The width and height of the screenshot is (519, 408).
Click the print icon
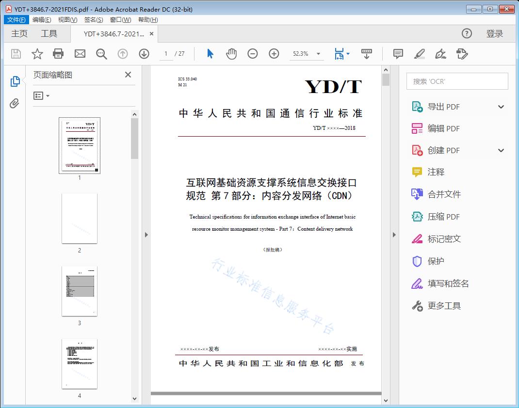(58, 54)
